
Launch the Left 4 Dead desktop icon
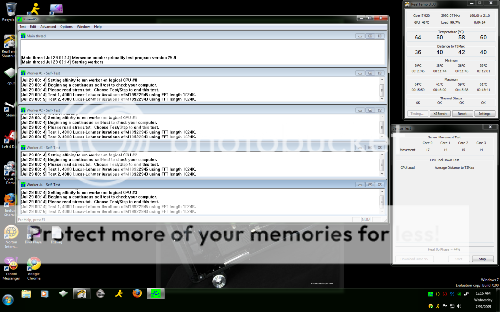[x=9, y=137]
